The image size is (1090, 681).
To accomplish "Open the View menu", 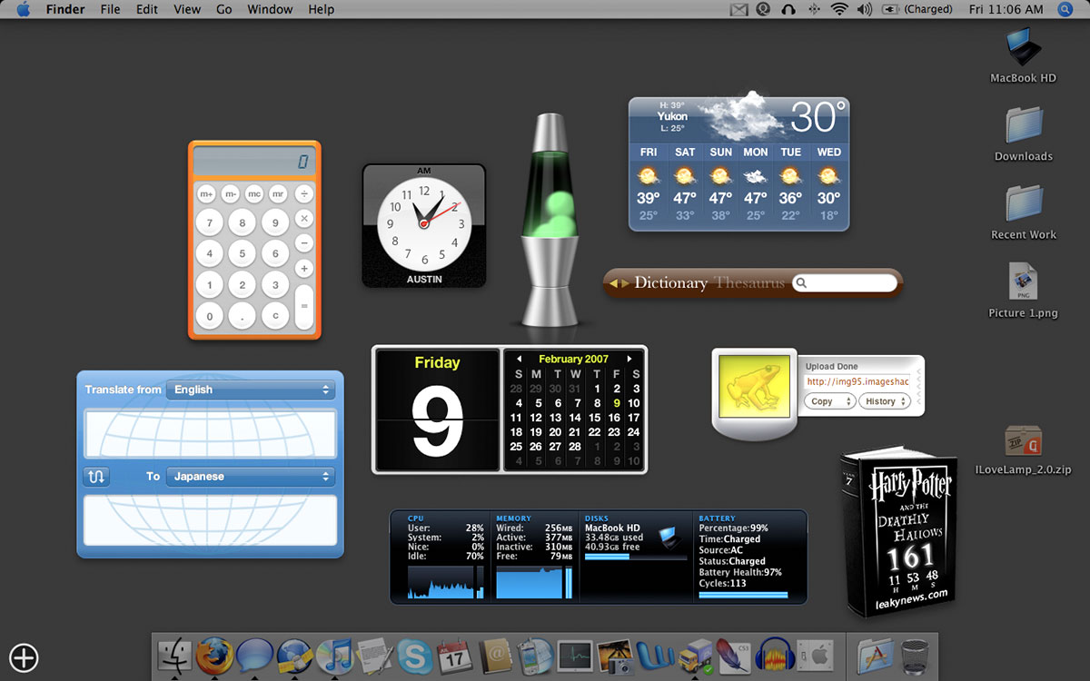I will tap(187, 9).
